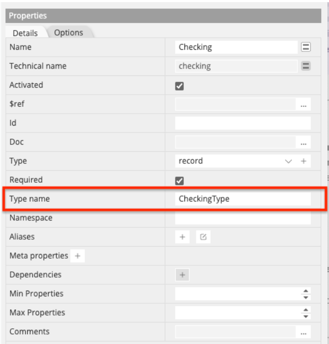Add a Meta properties entry

coord(78,256)
